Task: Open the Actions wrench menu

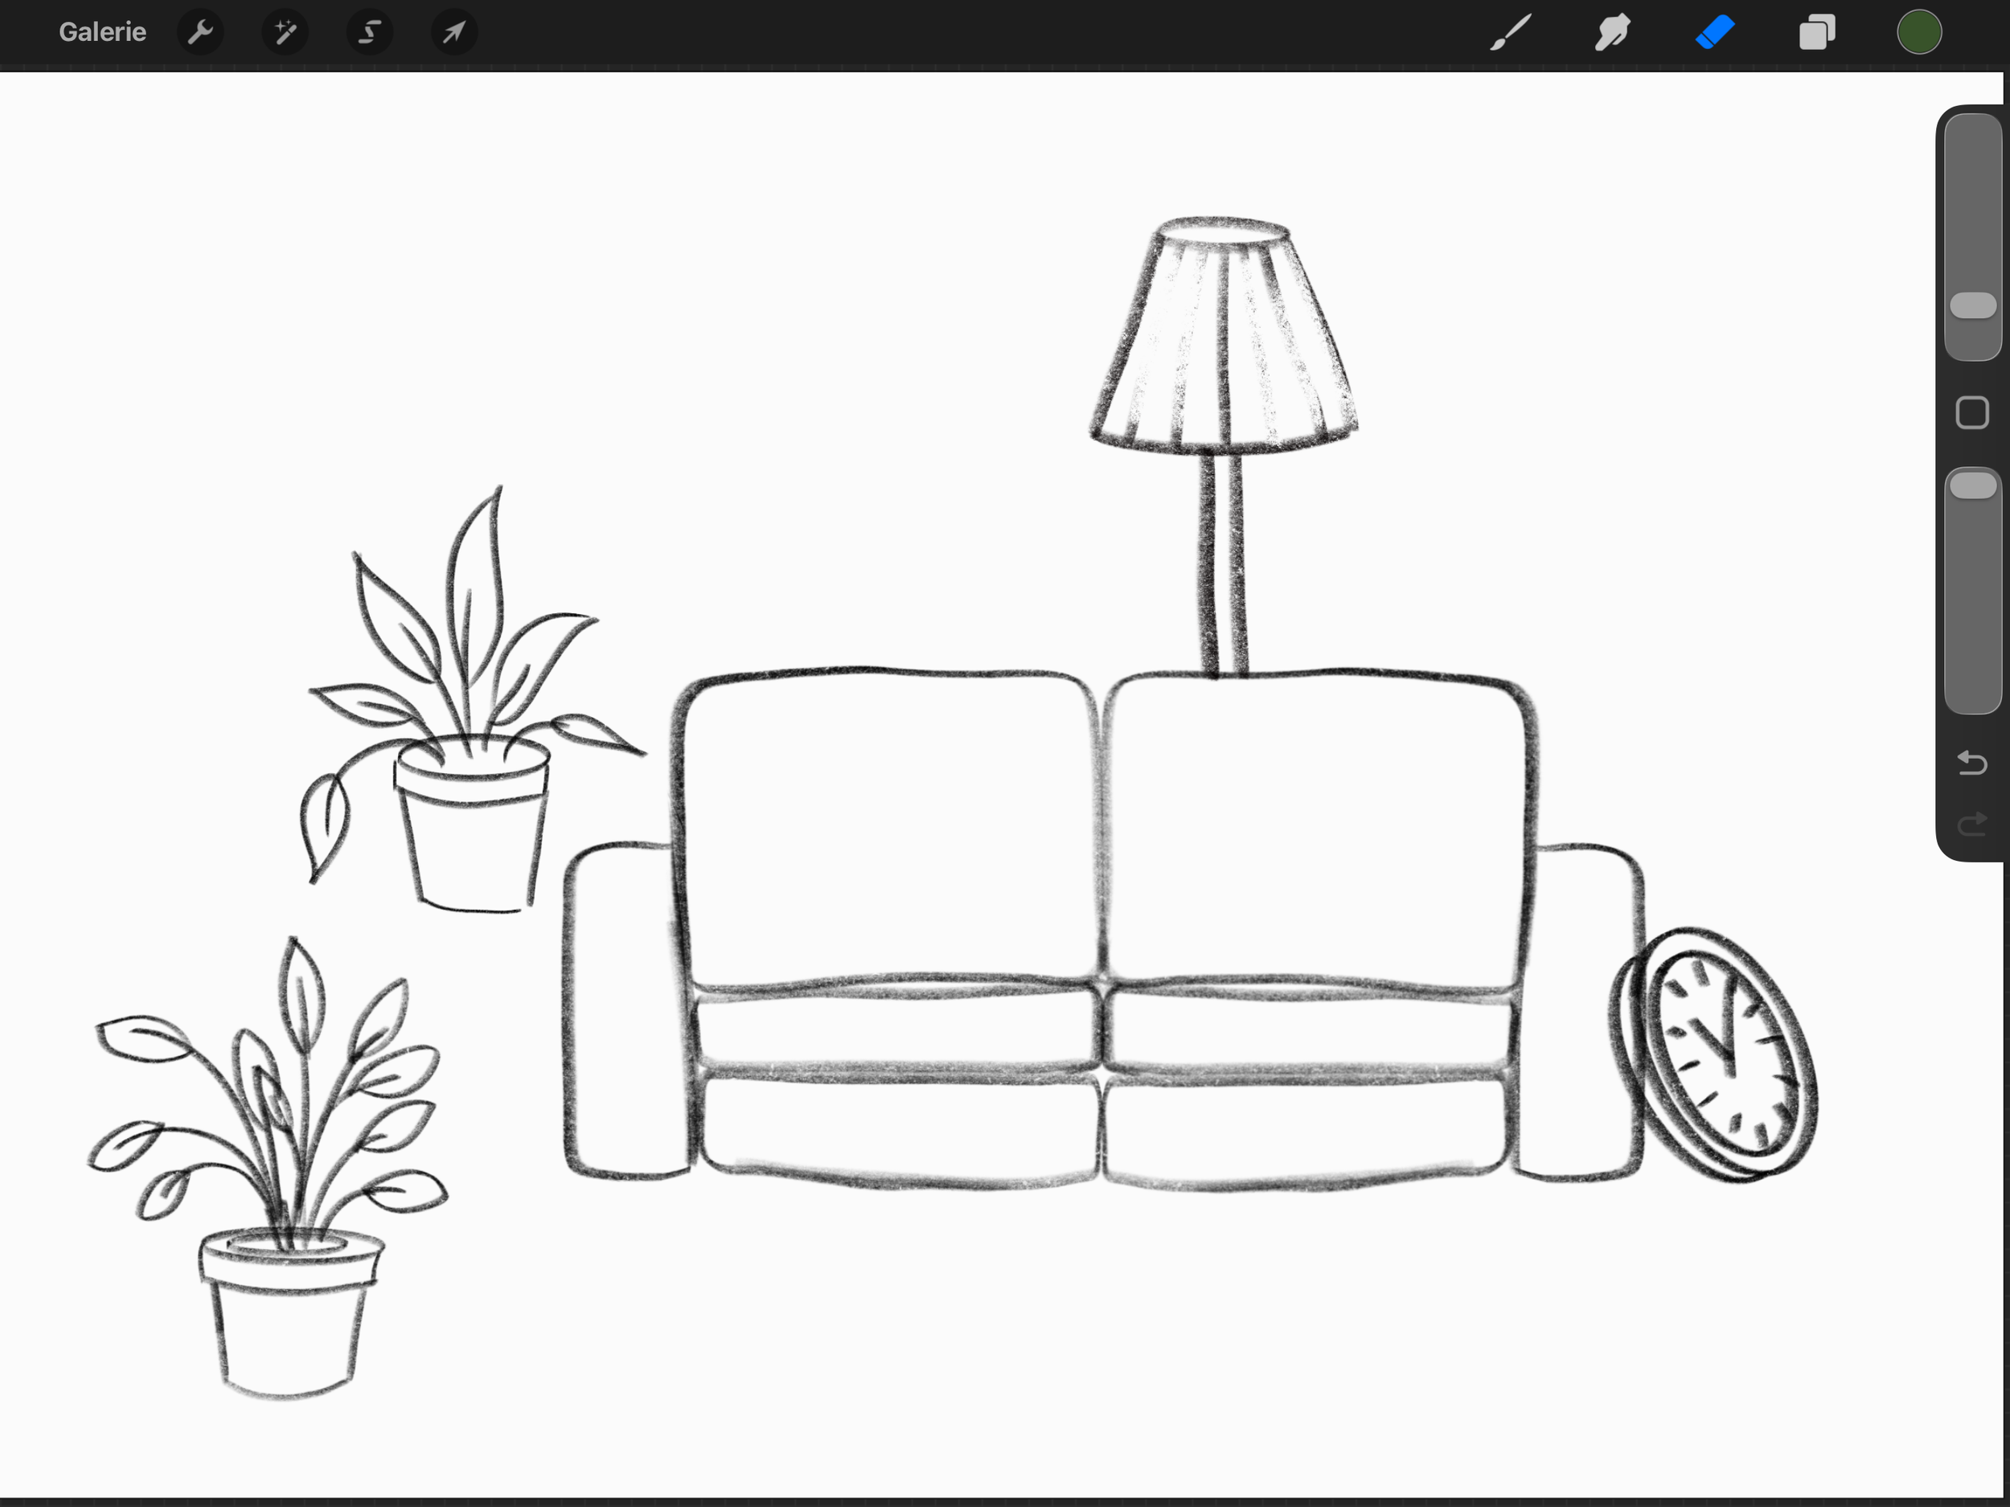Action: click(x=200, y=33)
